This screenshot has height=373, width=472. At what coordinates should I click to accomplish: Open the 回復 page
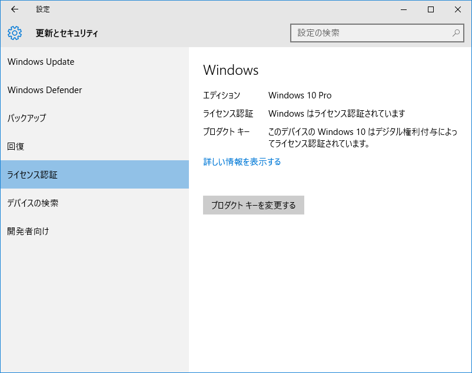16,146
